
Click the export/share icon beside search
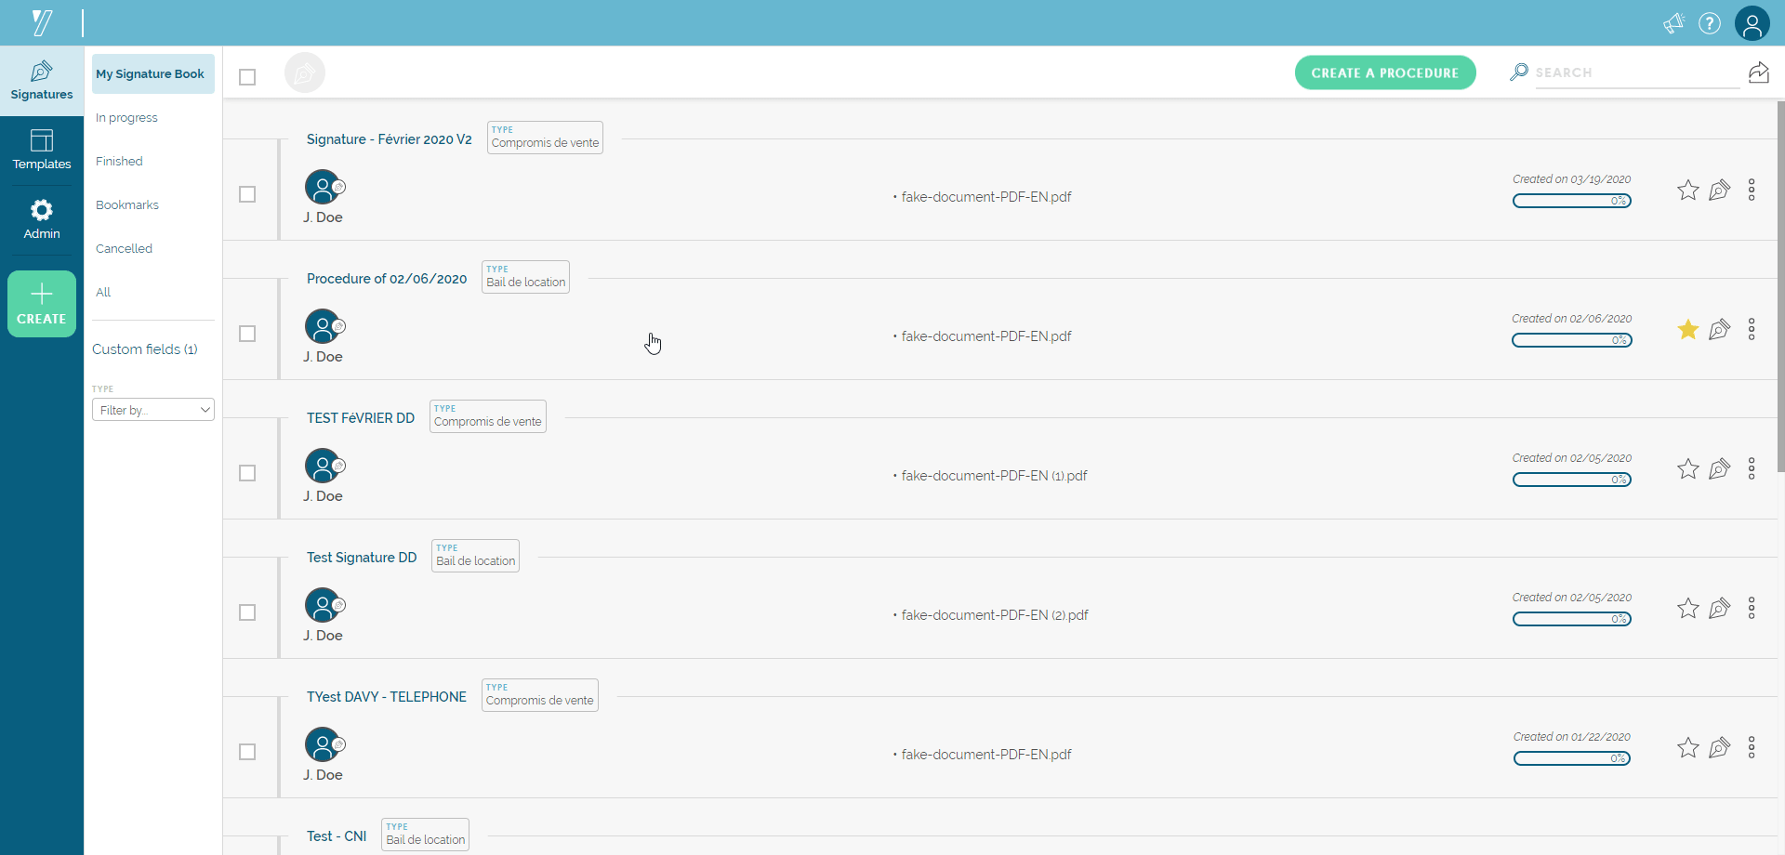tap(1759, 72)
